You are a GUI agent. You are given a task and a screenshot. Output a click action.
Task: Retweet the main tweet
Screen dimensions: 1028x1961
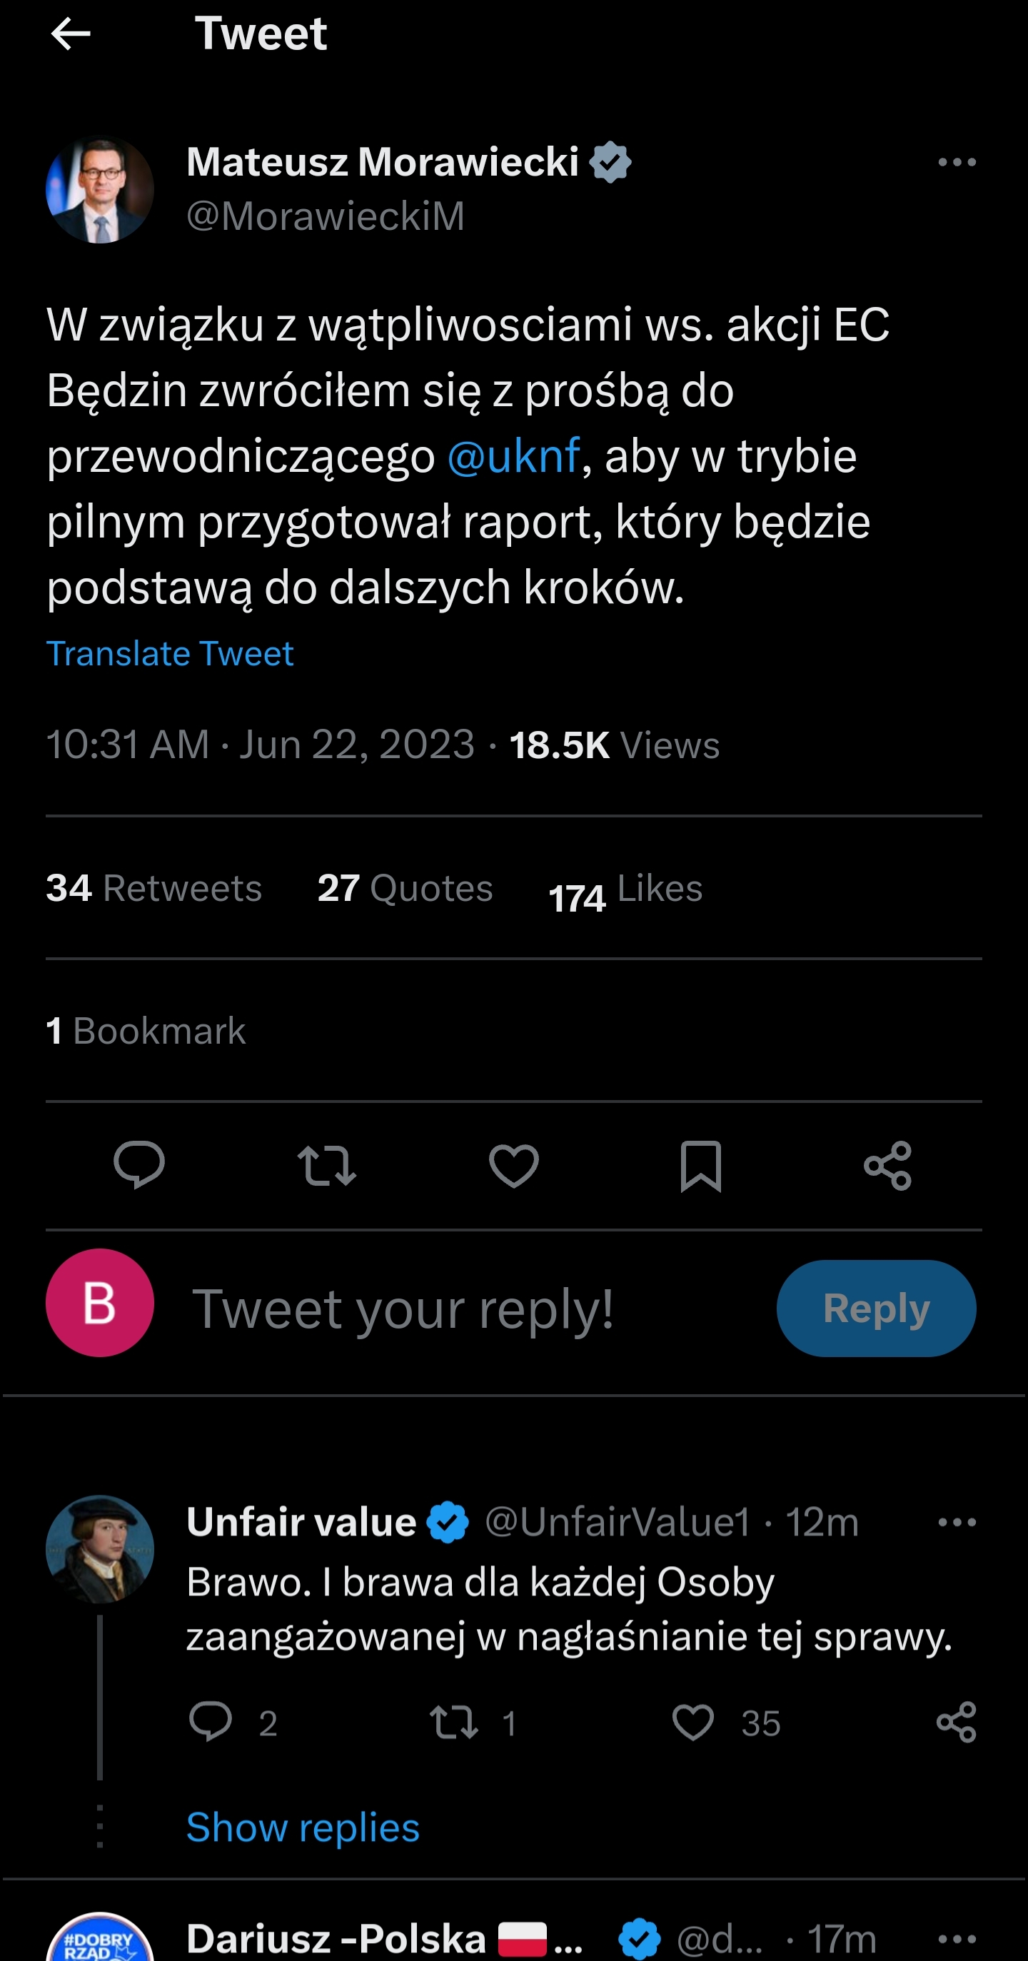327,1165
